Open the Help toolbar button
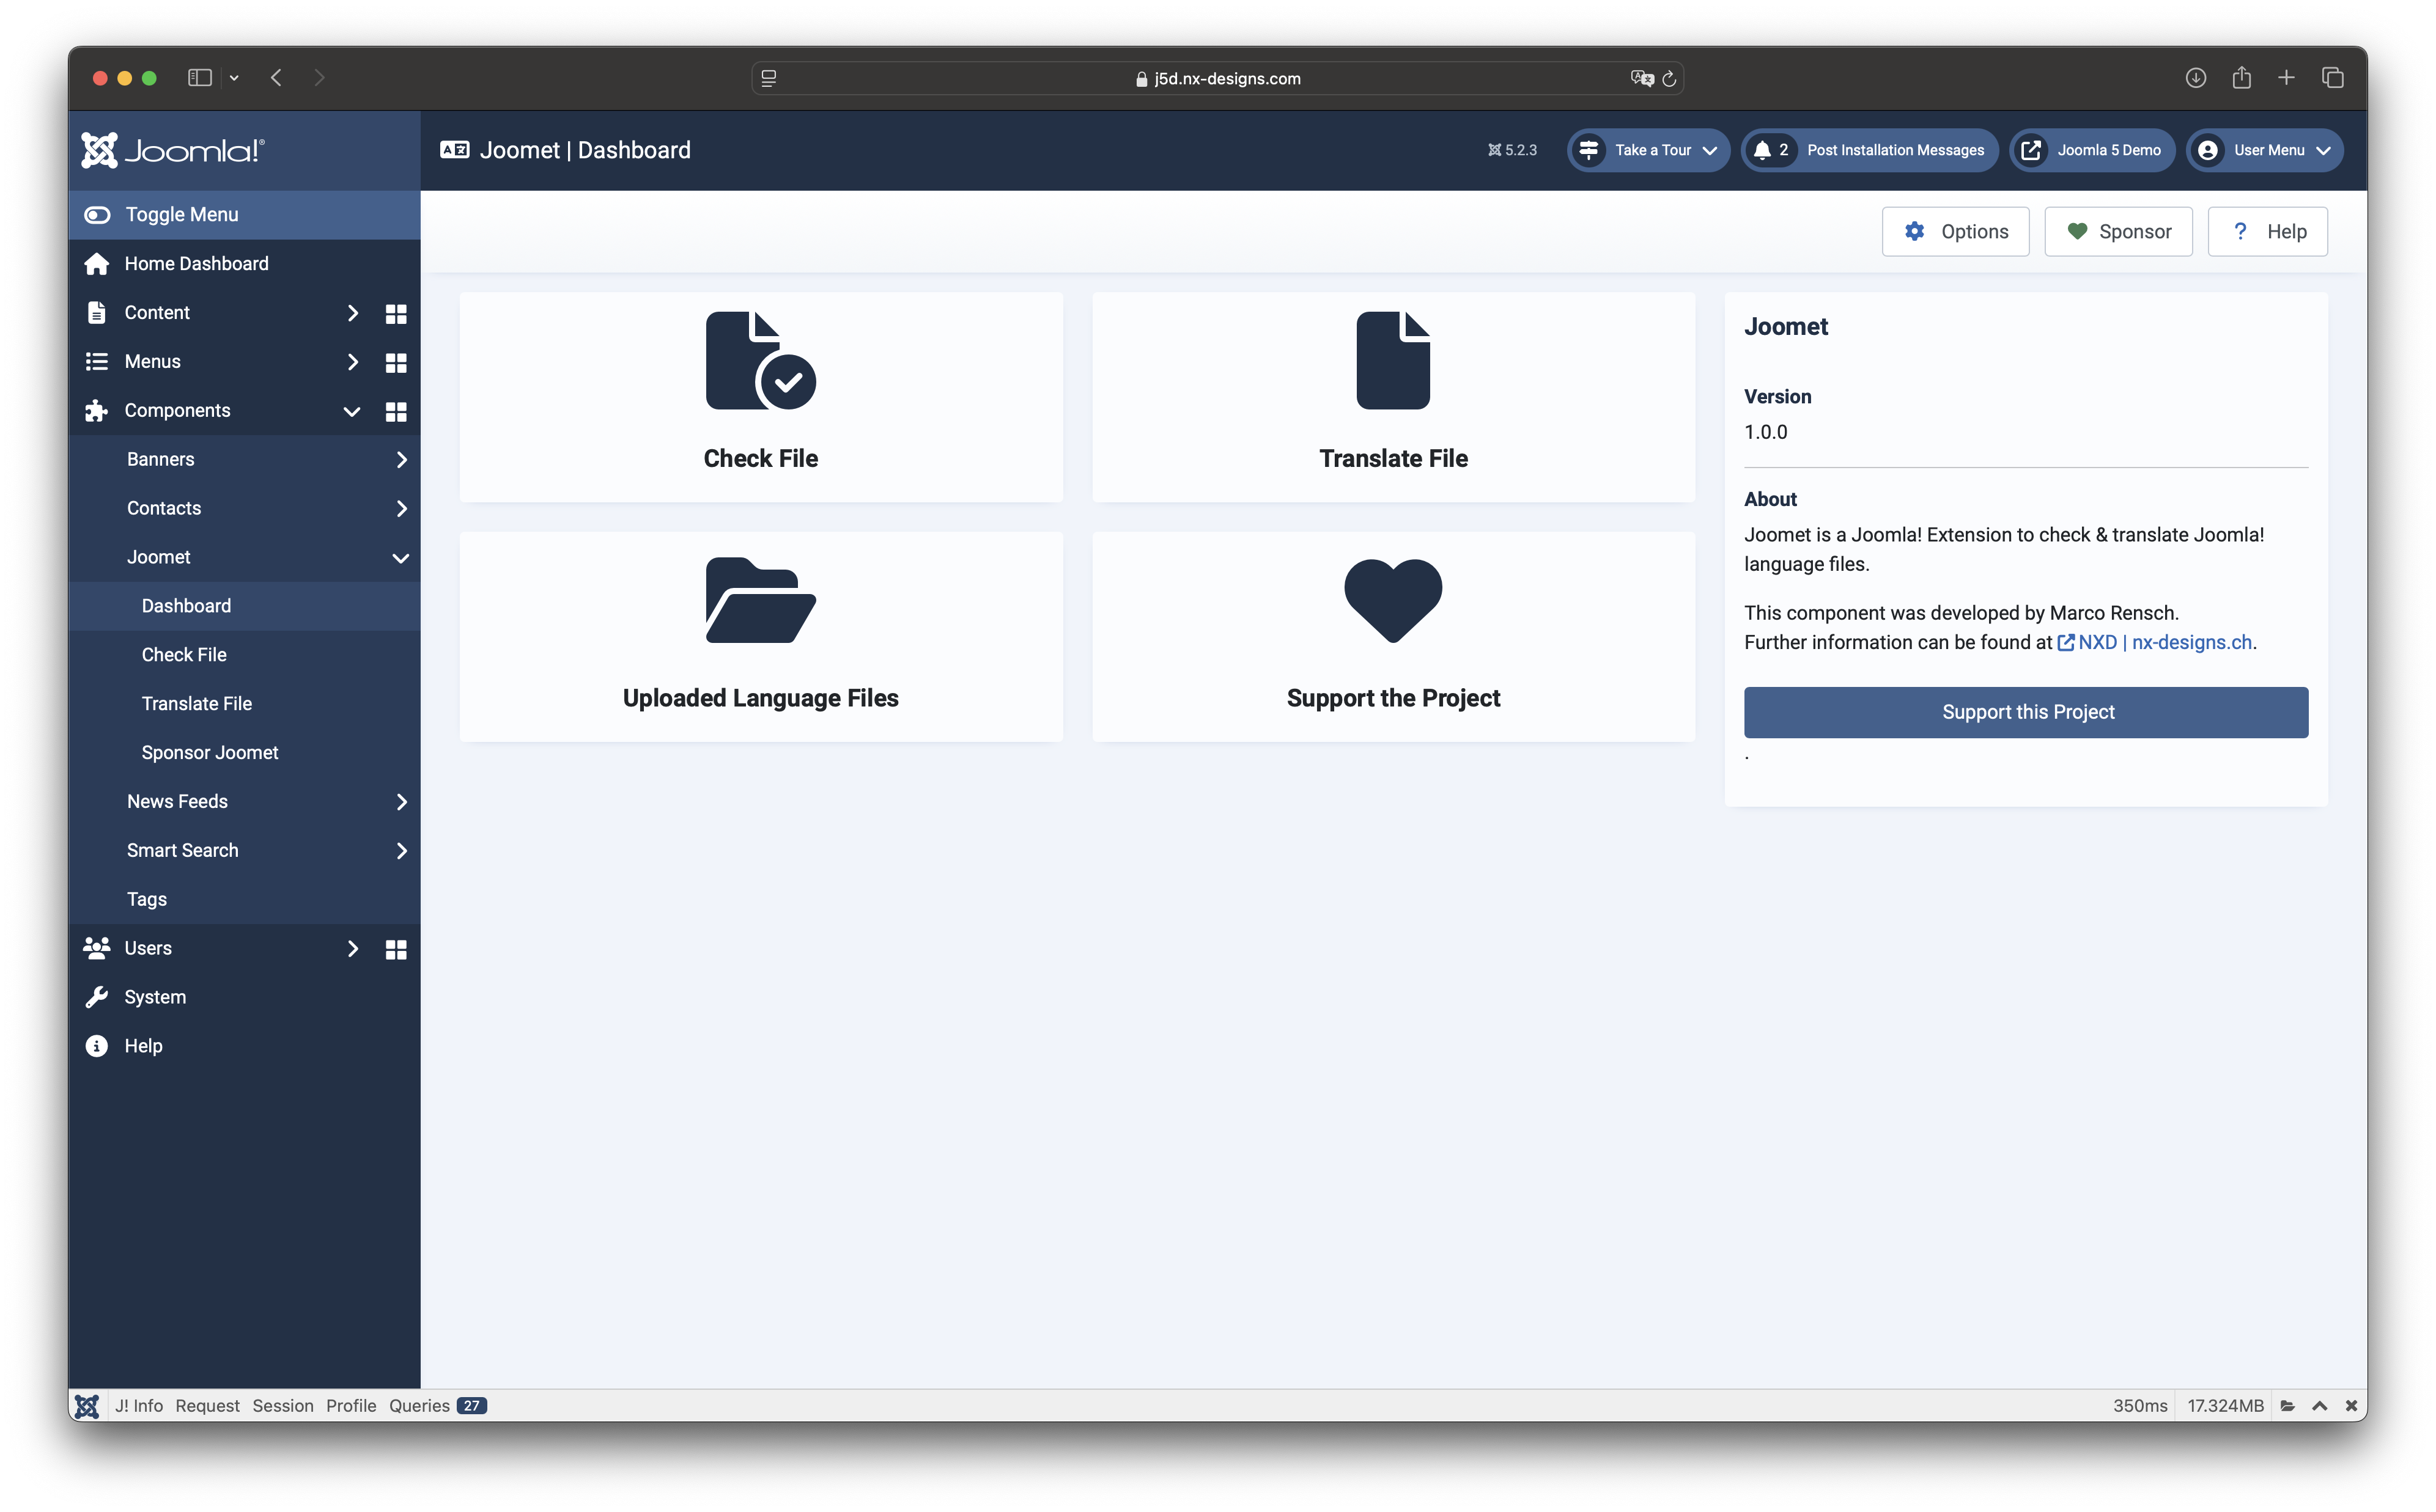 [x=2268, y=231]
